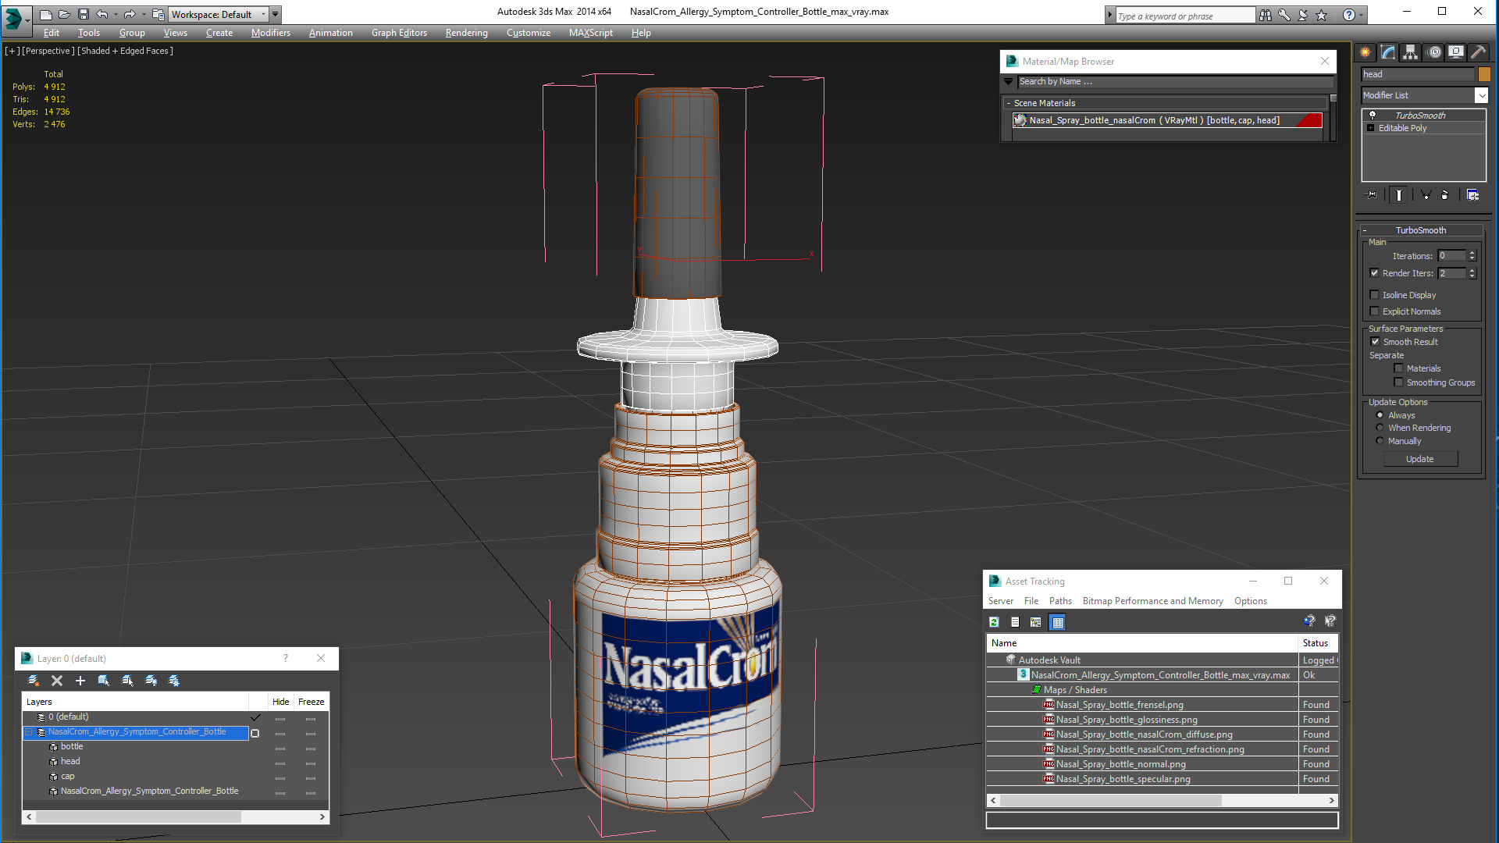Select the Always update option
The height and width of the screenshot is (843, 1499).
(1380, 415)
